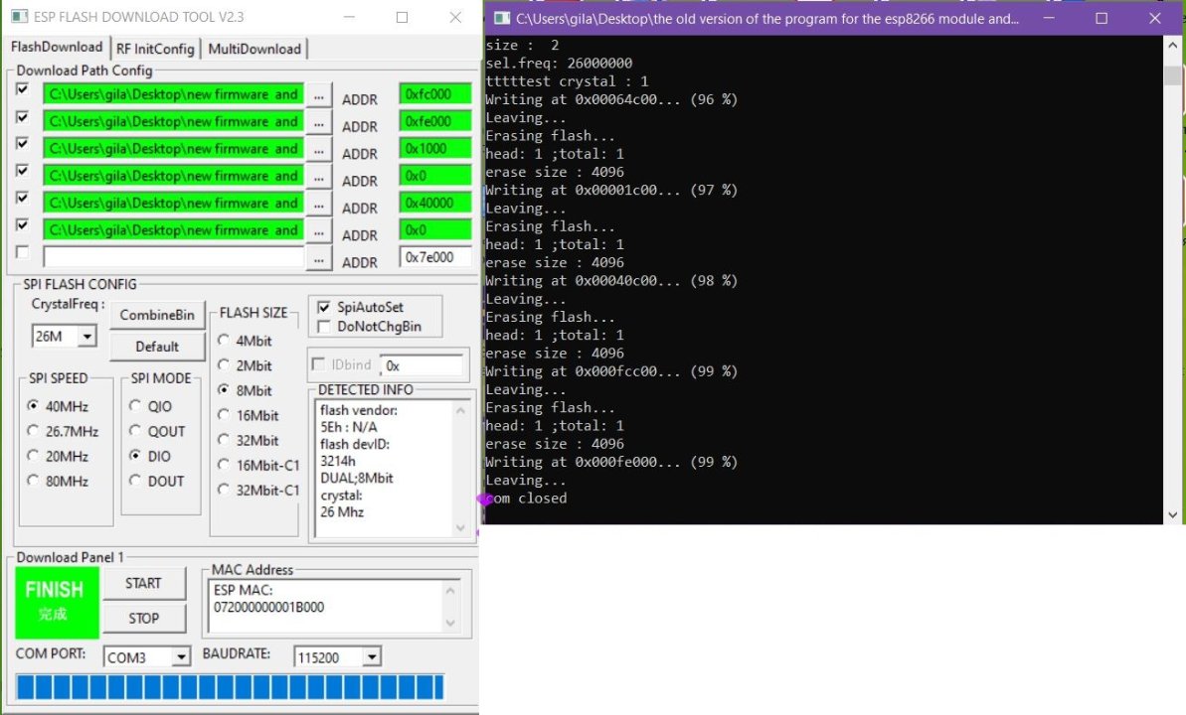Open the COM PORT dropdown

pyautogui.click(x=181, y=656)
